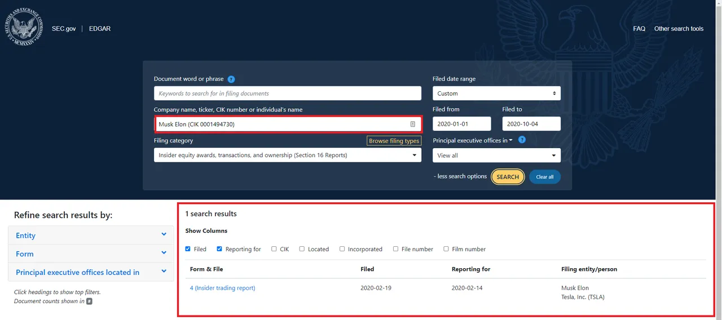Screen dimensions: 722x320
Task: Click Browse filing types button
Action: [x=394, y=141]
